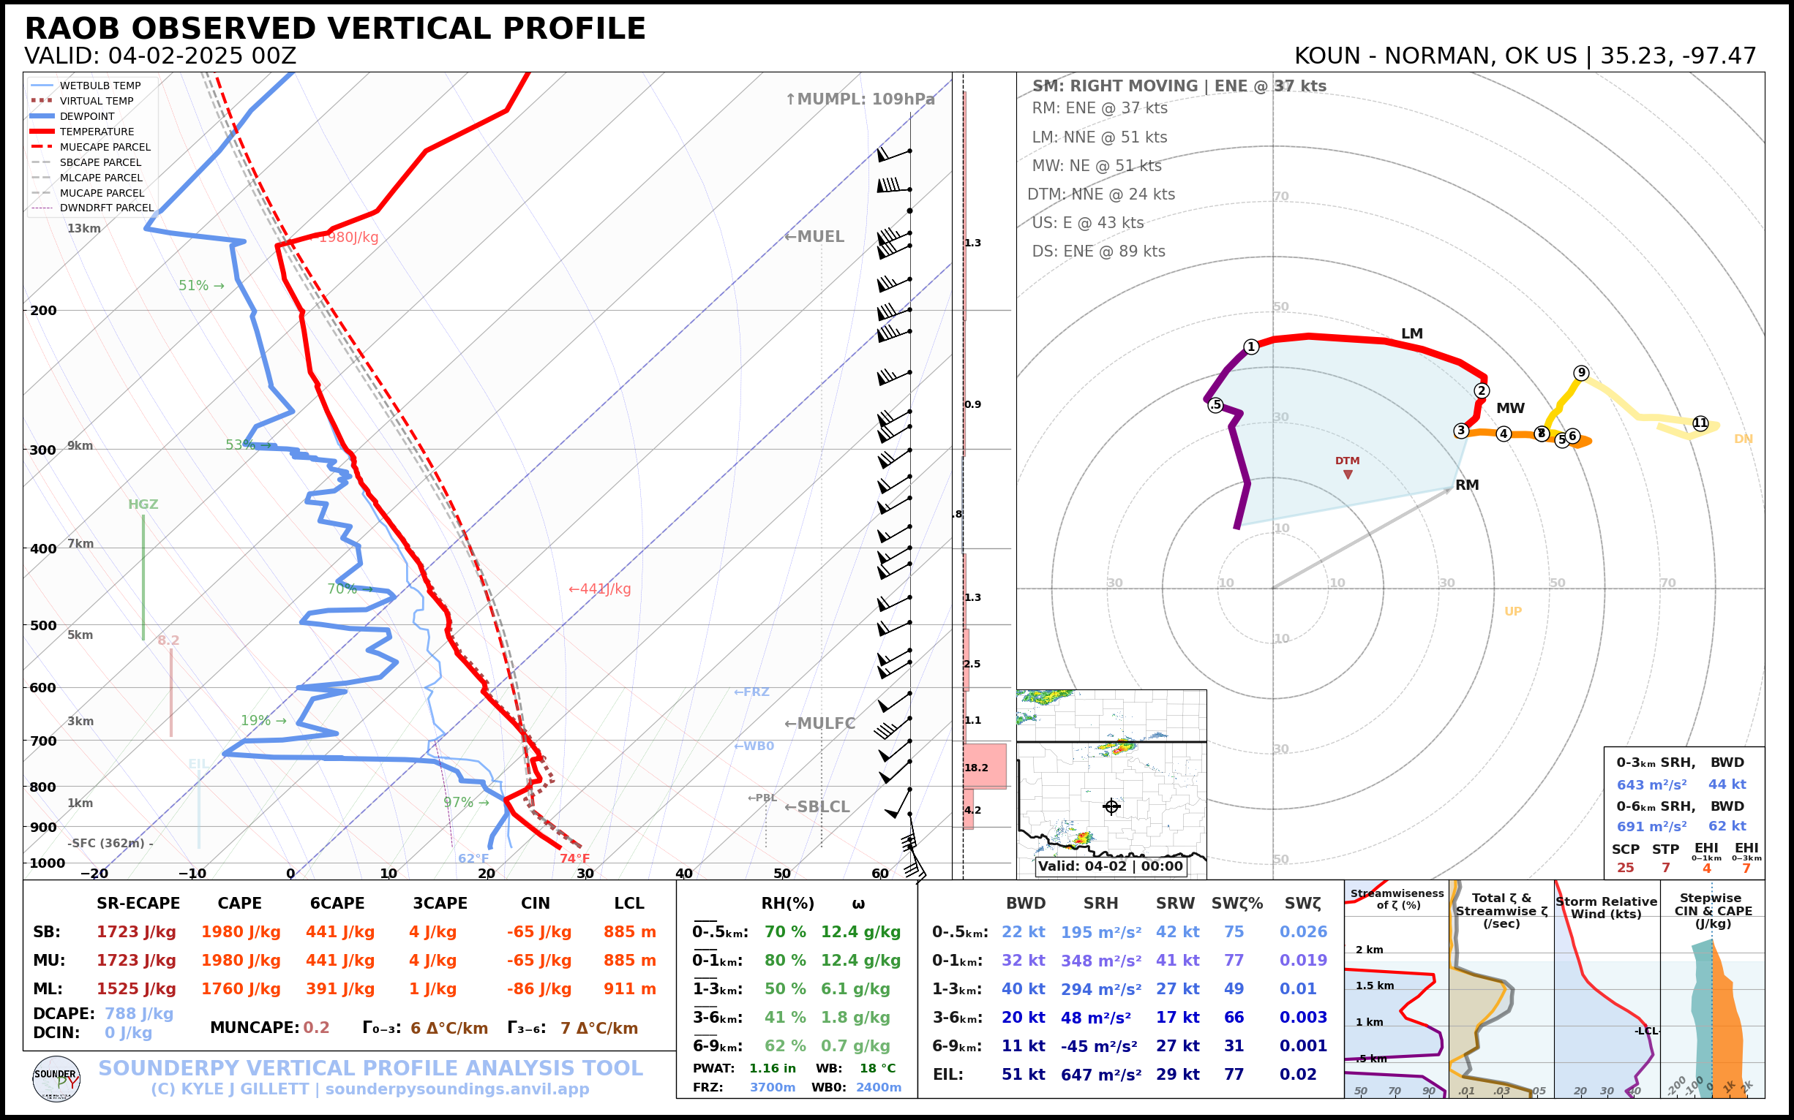This screenshot has height=1120, width=1794.
Task: Click the crosshair station marker on radar map
Action: click(x=1111, y=806)
